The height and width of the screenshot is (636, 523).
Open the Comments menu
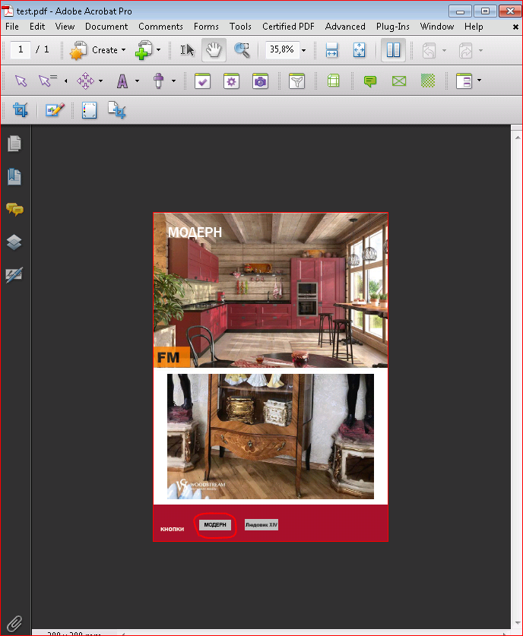pos(160,27)
